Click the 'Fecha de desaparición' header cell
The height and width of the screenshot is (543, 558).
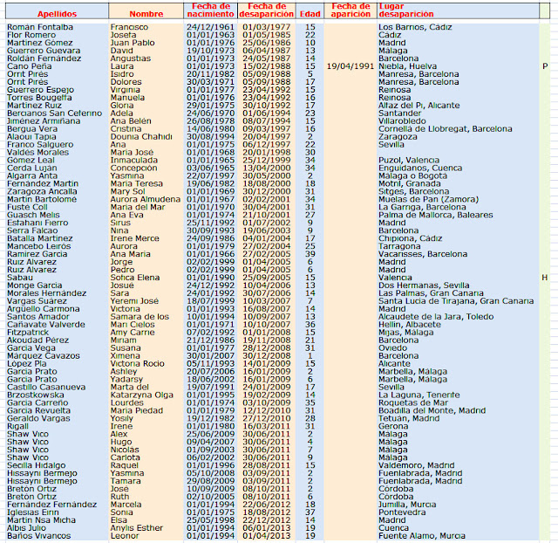pyautogui.click(x=267, y=10)
